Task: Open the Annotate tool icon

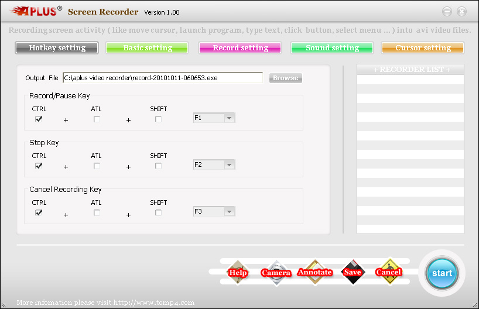Action: 315,272
